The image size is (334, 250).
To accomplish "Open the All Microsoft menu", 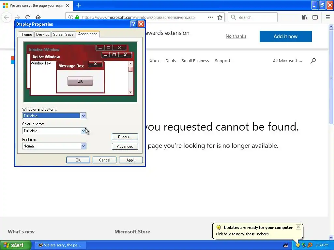I will click(x=288, y=61).
